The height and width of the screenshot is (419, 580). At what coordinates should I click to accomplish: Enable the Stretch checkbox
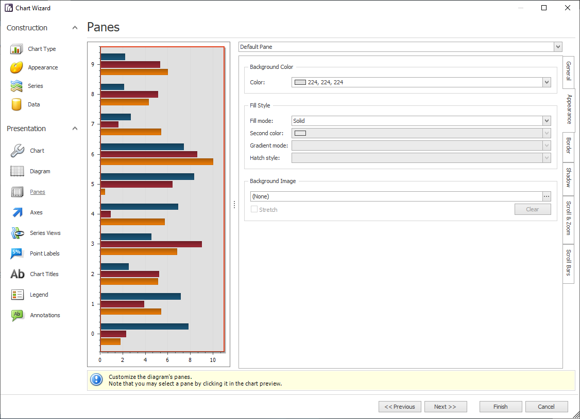coord(253,209)
